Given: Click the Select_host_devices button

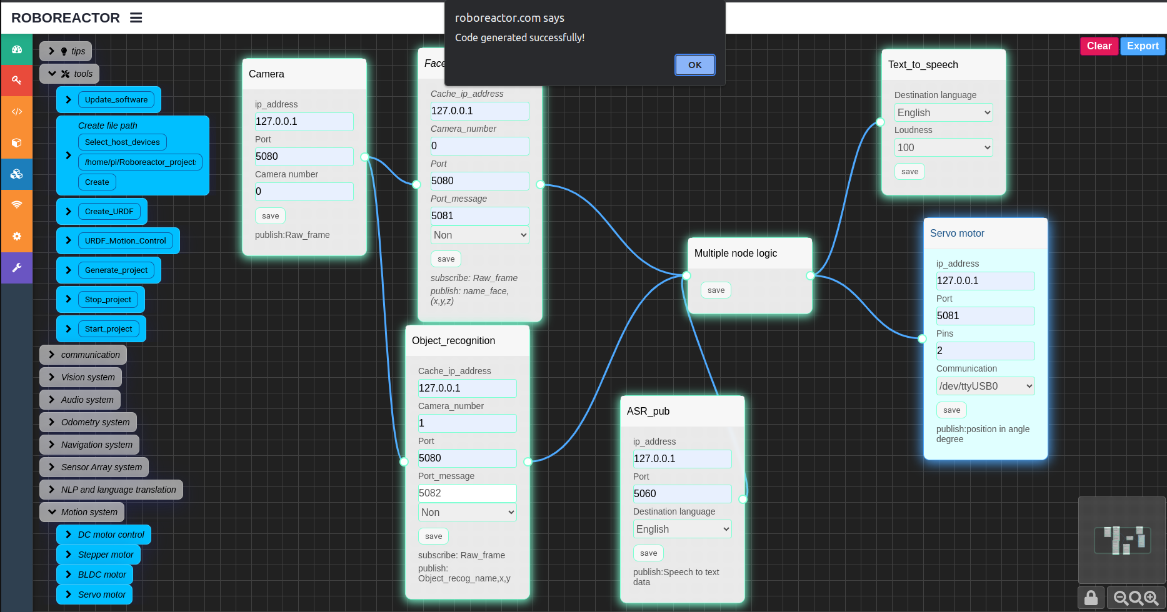Looking at the screenshot, I should click(x=123, y=142).
